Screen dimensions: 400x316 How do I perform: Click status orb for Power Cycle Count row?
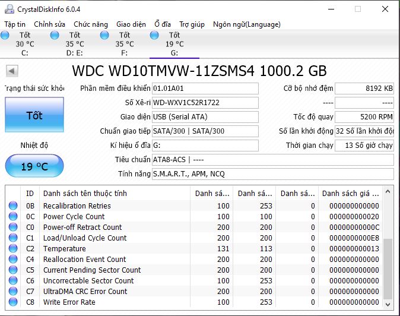coord(13,216)
